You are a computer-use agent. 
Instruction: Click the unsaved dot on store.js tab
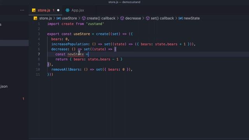click(58, 10)
